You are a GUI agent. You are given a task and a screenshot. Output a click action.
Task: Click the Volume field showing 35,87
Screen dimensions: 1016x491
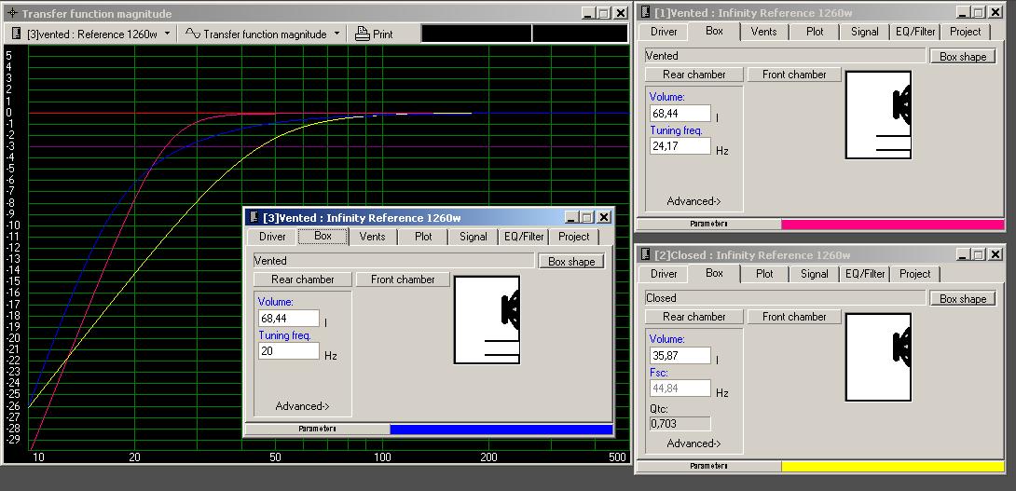click(680, 356)
